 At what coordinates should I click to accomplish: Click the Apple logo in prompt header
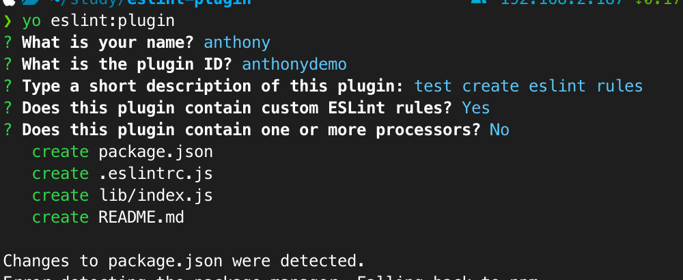point(8,2)
